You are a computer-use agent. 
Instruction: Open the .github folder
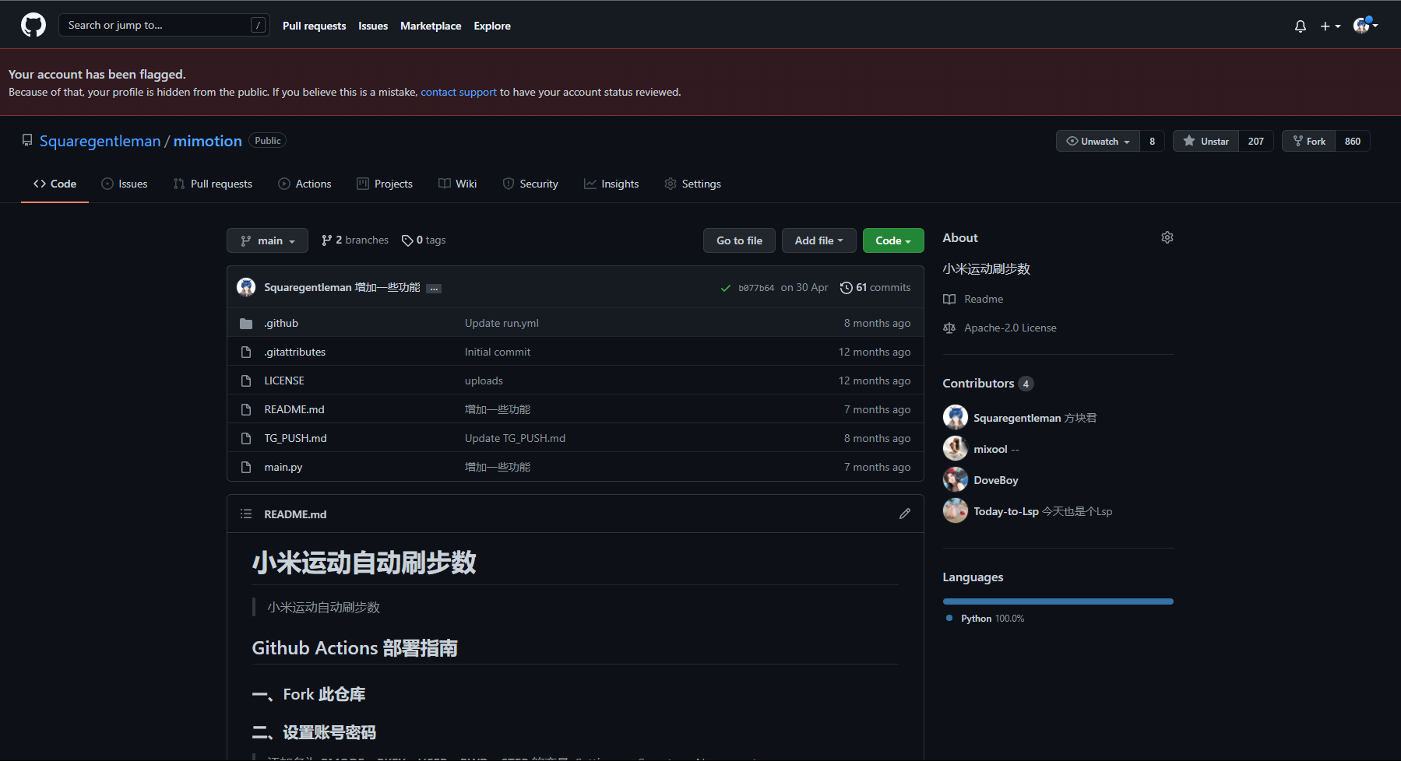click(281, 323)
